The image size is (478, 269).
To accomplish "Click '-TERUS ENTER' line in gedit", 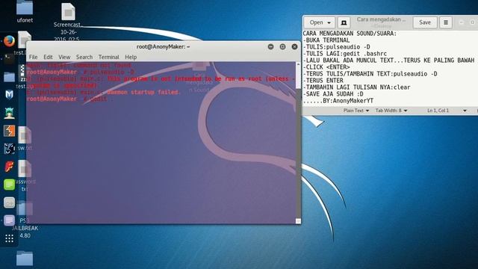I will (x=323, y=81).
